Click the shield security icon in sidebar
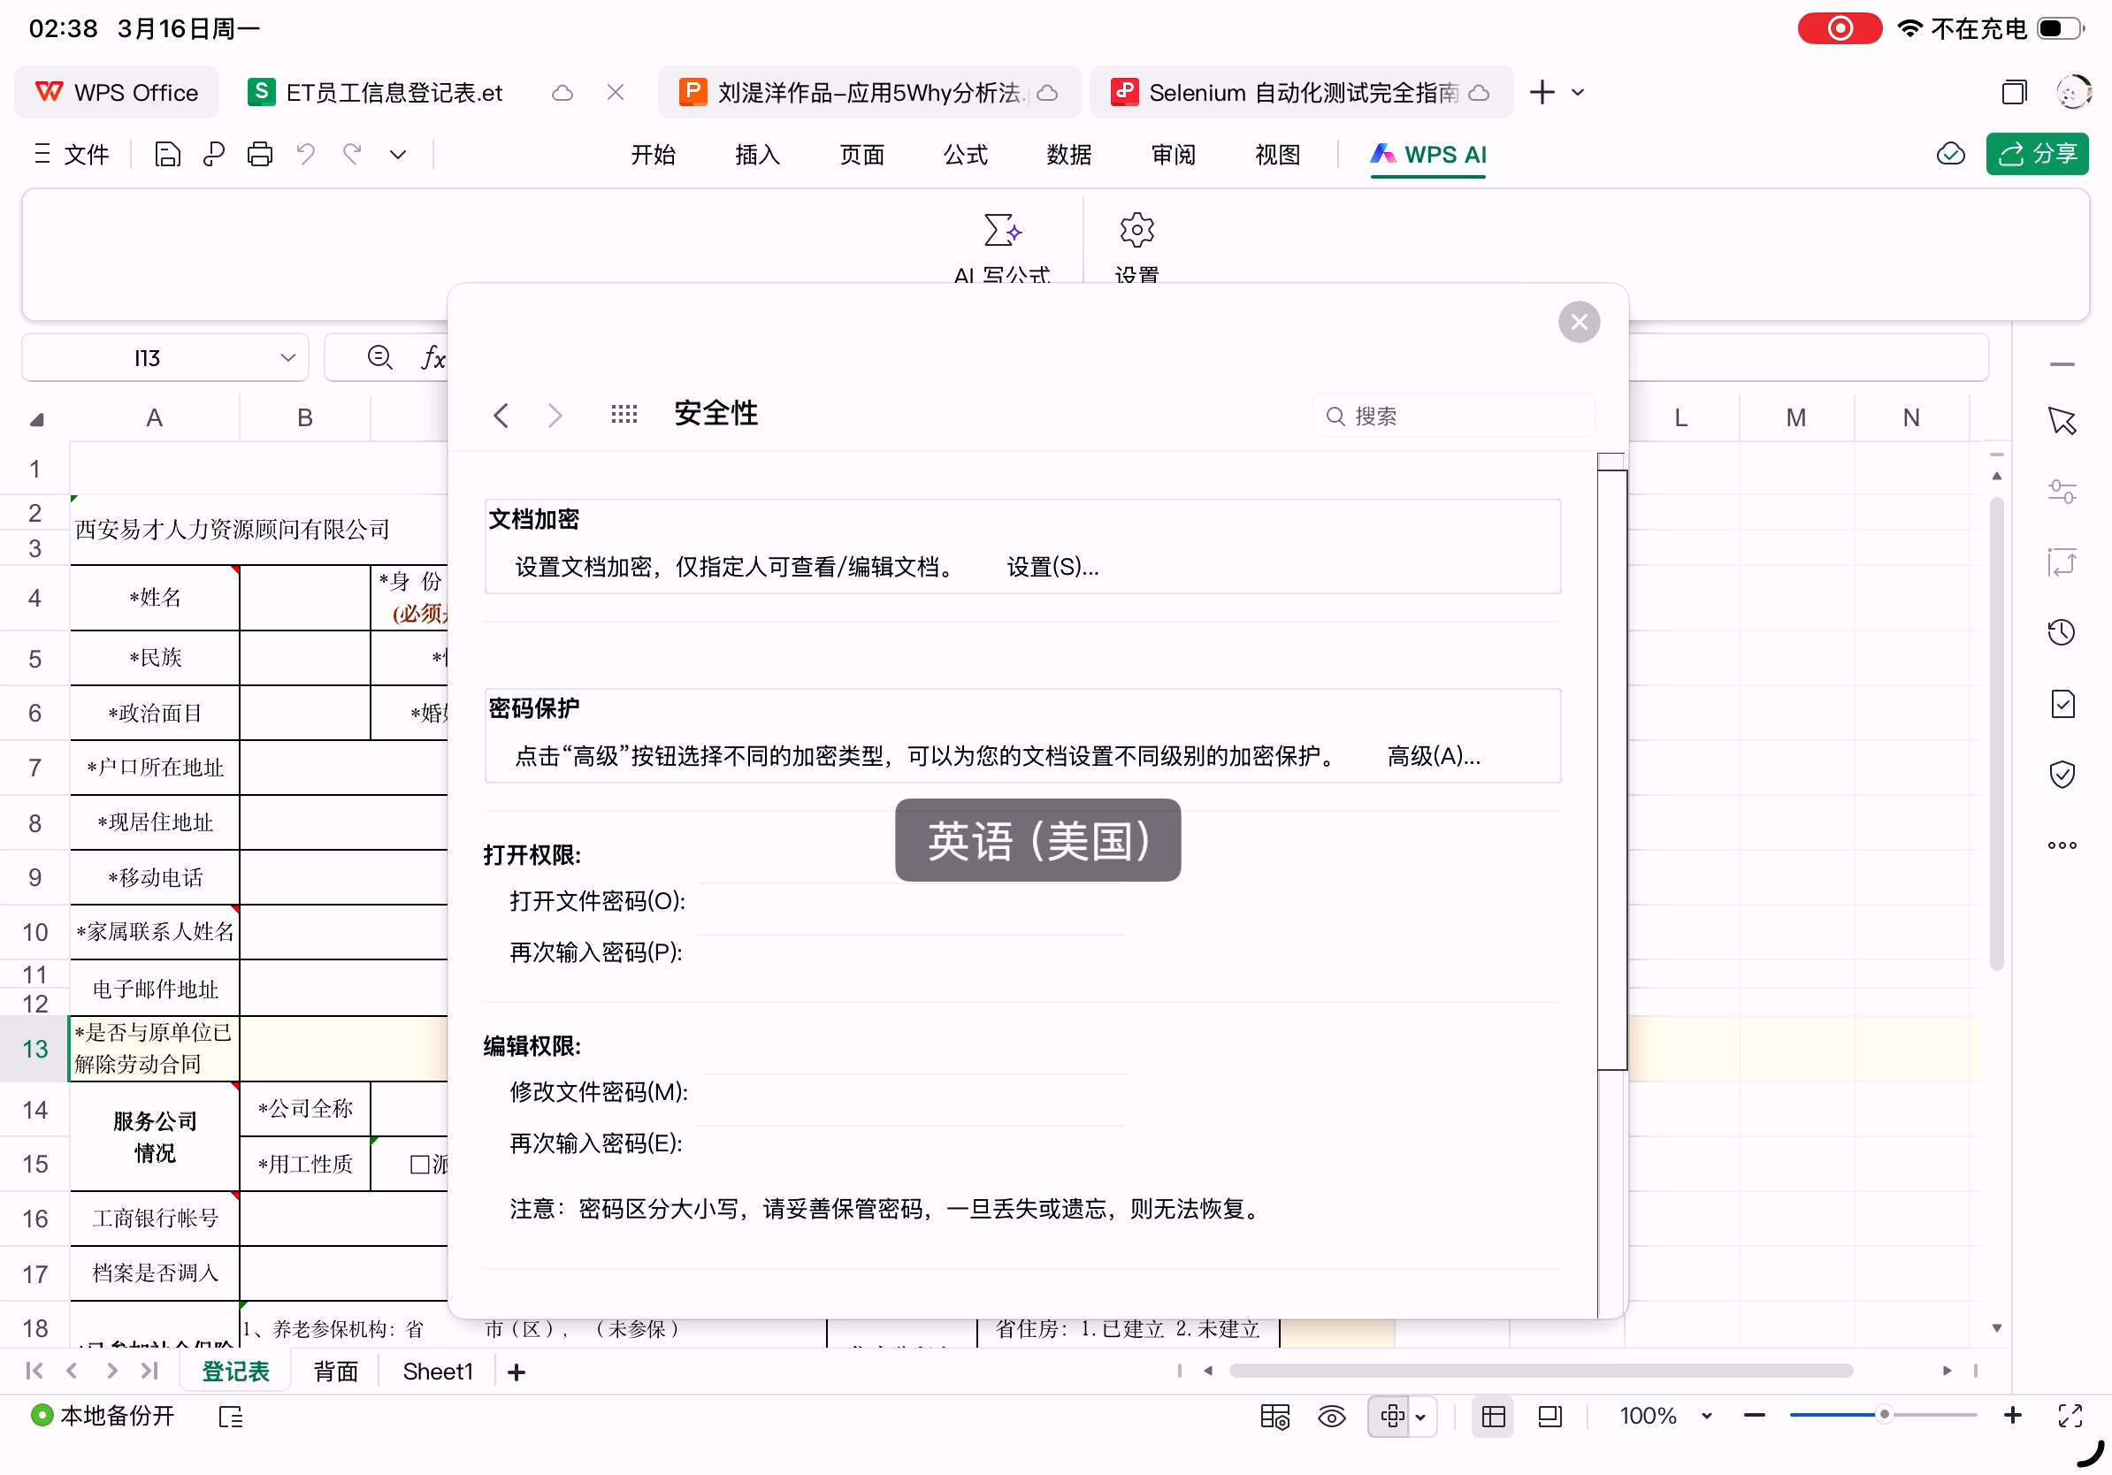This screenshot has width=2112, height=1475. [2062, 775]
